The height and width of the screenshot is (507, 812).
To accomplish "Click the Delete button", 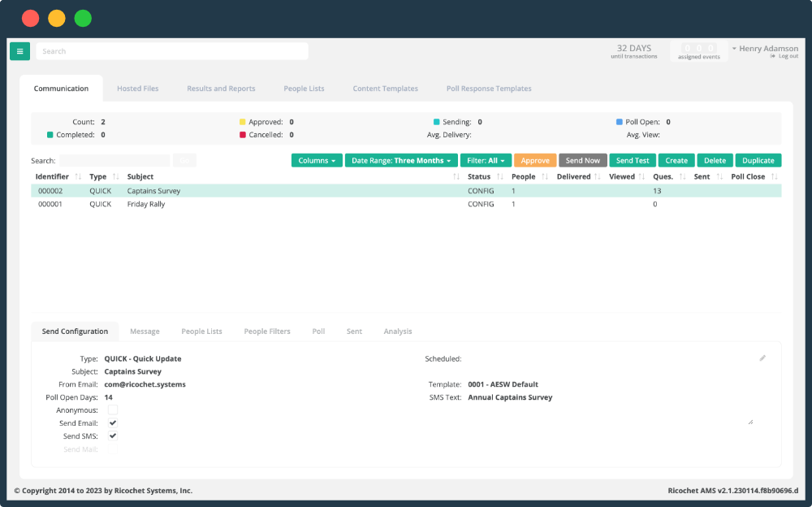I will [x=715, y=161].
